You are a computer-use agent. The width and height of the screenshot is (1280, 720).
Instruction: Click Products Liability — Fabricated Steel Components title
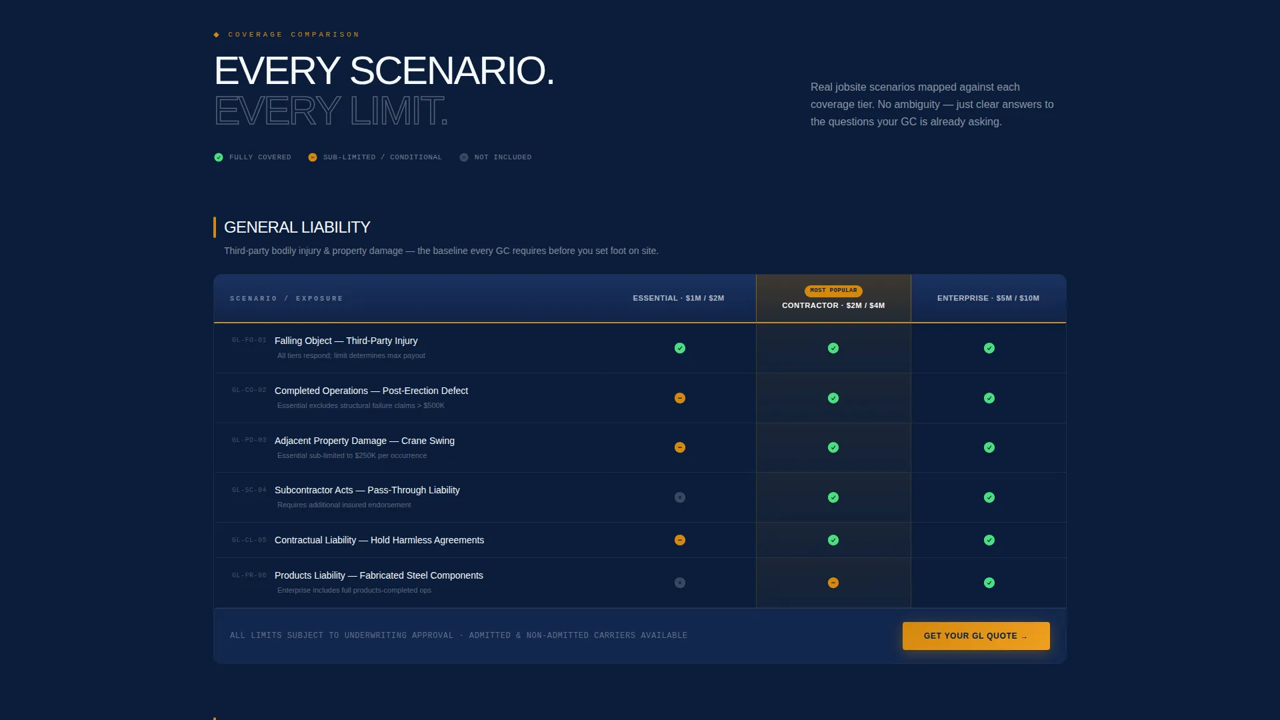[379, 575]
